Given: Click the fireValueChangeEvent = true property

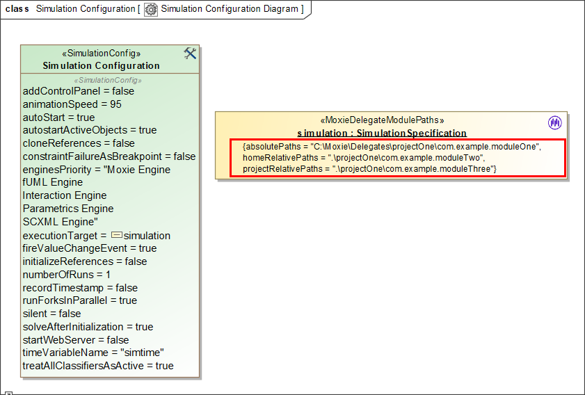Looking at the screenshot, I should [90, 248].
